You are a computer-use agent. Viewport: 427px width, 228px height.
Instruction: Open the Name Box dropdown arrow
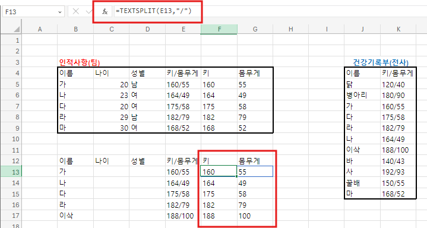[x=59, y=12]
